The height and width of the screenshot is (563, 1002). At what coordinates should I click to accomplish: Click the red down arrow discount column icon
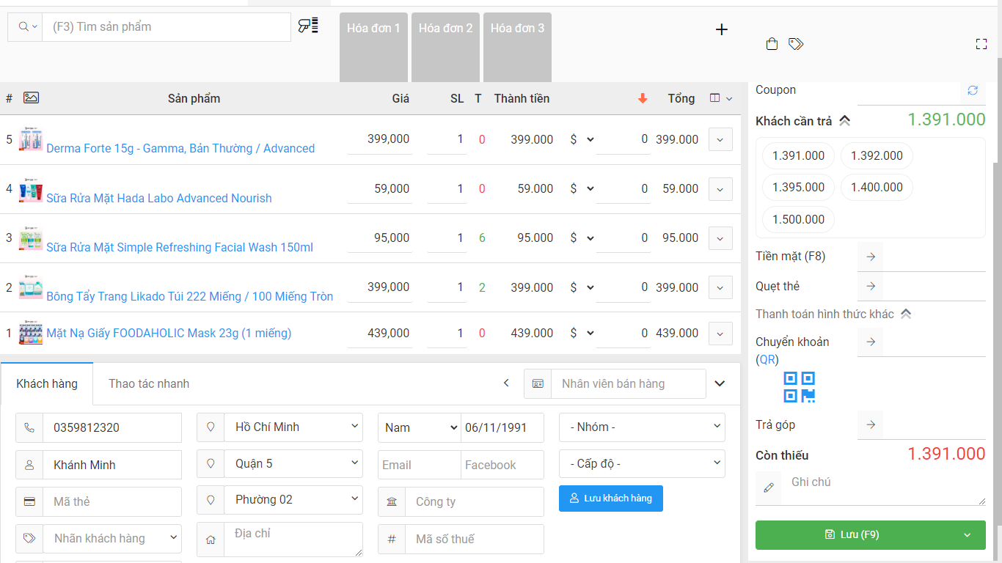coord(643,98)
